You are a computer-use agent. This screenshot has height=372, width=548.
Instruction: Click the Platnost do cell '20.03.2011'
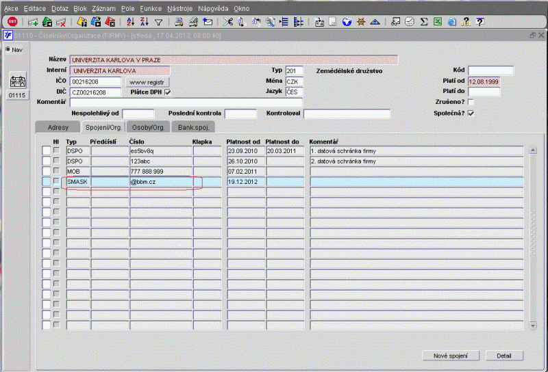pyautogui.click(x=285, y=150)
